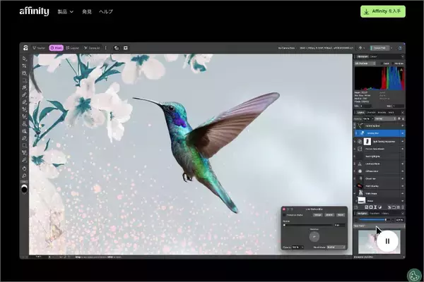Select the hand View tool
This screenshot has width=424, height=282.
pos(24,168)
